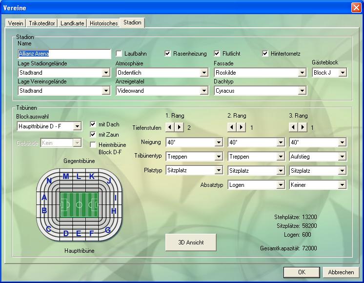
Task: Select block M on the stadium diagram
Action: coord(66,177)
